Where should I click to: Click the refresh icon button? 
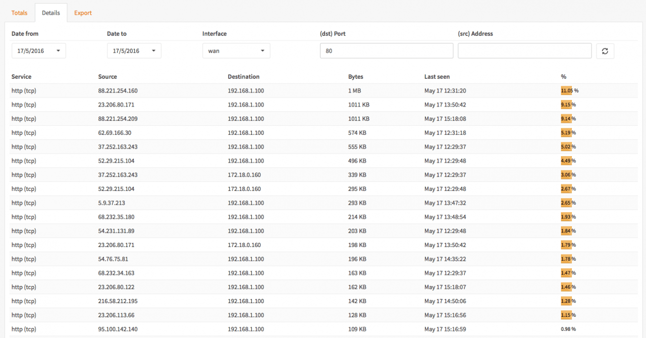605,51
